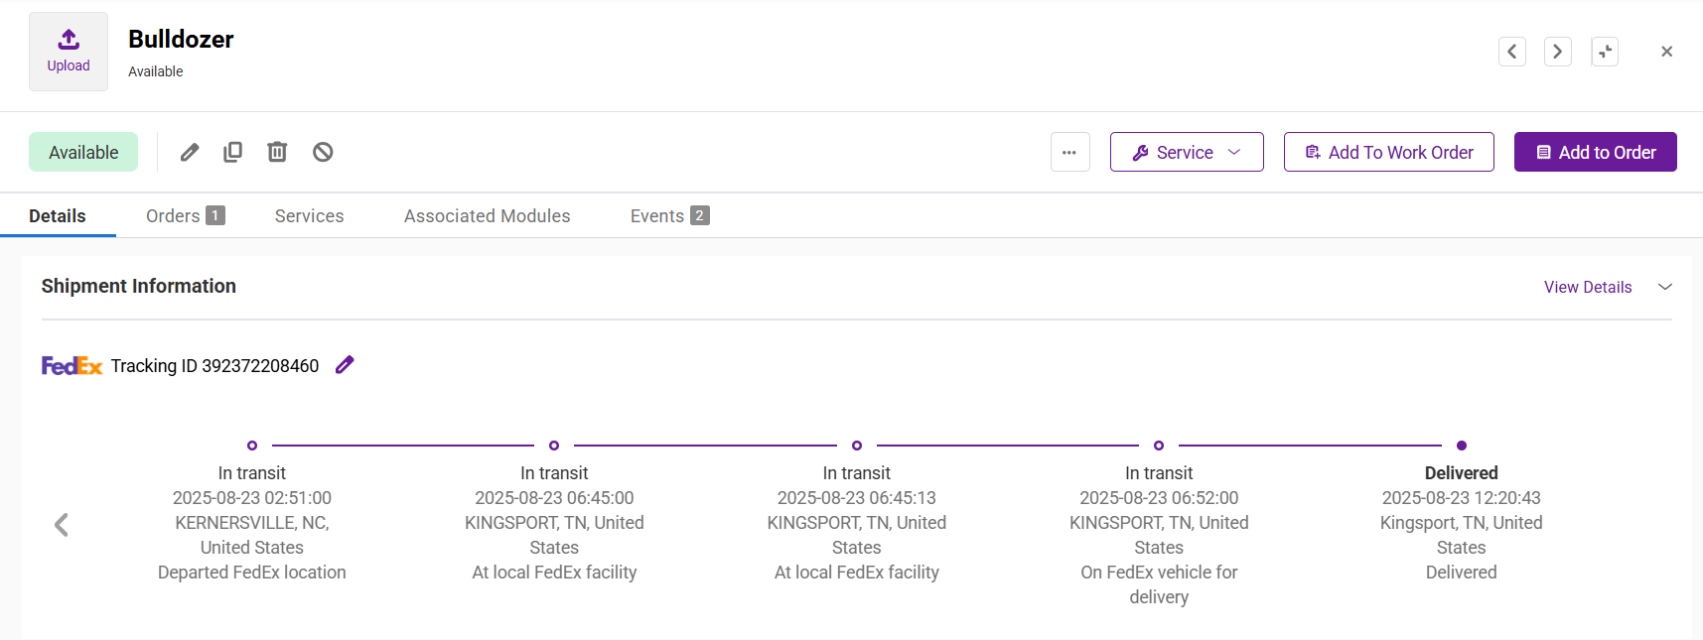The width and height of the screenshot is (1703, 640).
Task: Click the pencil edit icon in toolbar
Action: point(190,152)
